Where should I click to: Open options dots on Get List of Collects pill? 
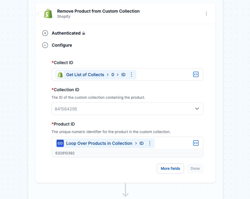131,75
